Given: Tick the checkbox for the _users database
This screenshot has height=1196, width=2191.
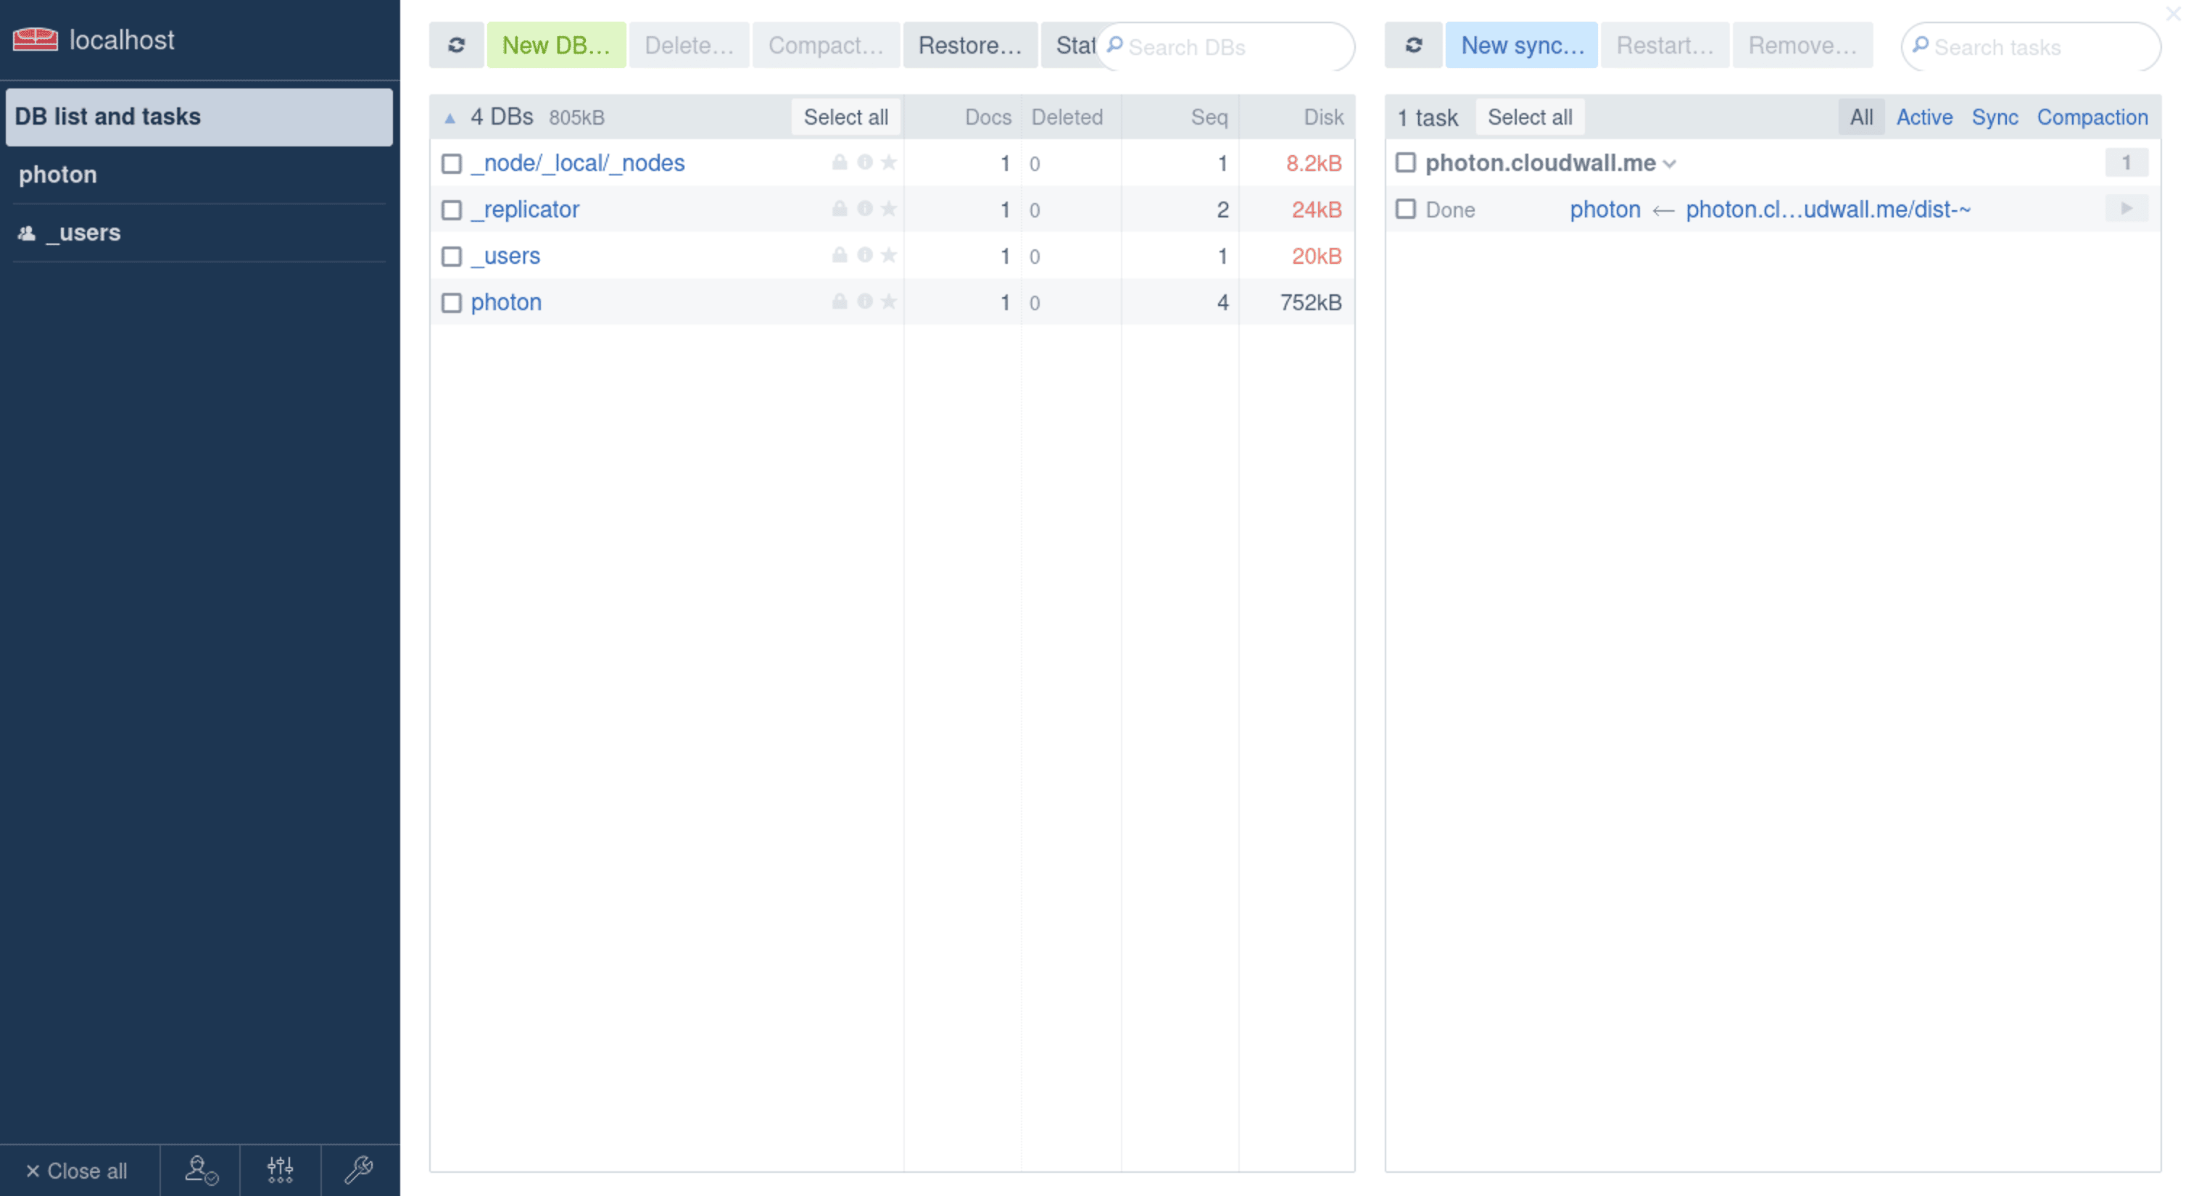Looking at the screenshot, I should point(452,256).
